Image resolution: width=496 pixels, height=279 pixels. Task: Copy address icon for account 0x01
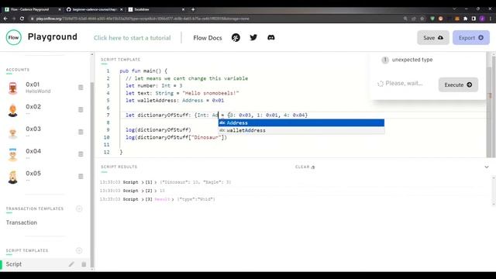[x=81, y=88]
